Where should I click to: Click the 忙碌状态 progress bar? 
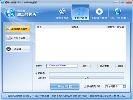(87, 73)
